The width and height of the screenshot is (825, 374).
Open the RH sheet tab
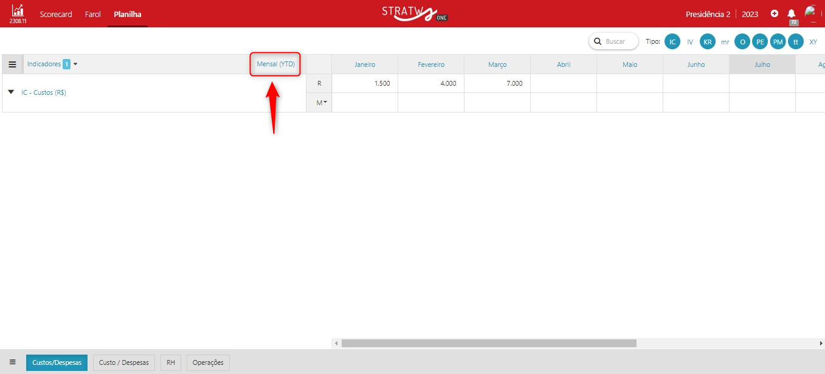tap(171, 362)
